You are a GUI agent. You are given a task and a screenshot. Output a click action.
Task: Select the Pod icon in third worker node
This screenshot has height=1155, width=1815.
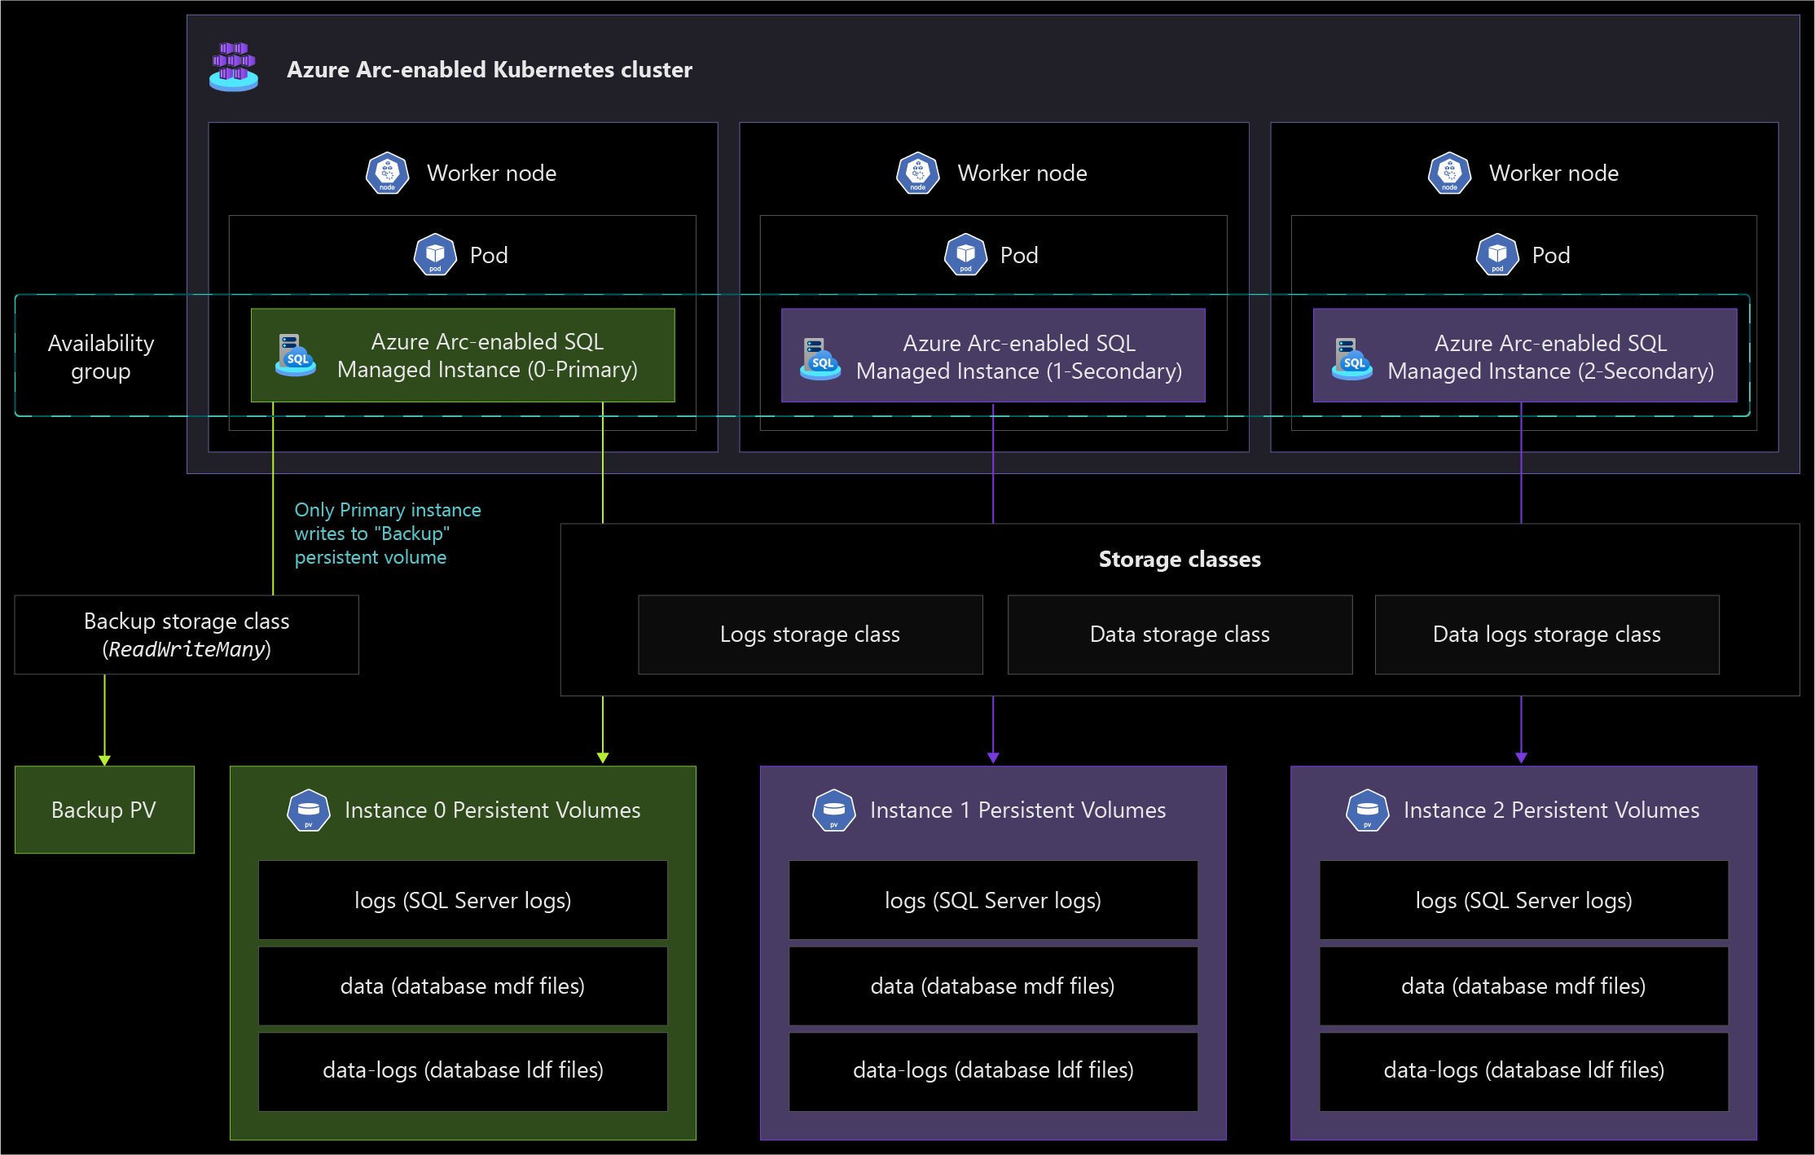click(1497, 255)
